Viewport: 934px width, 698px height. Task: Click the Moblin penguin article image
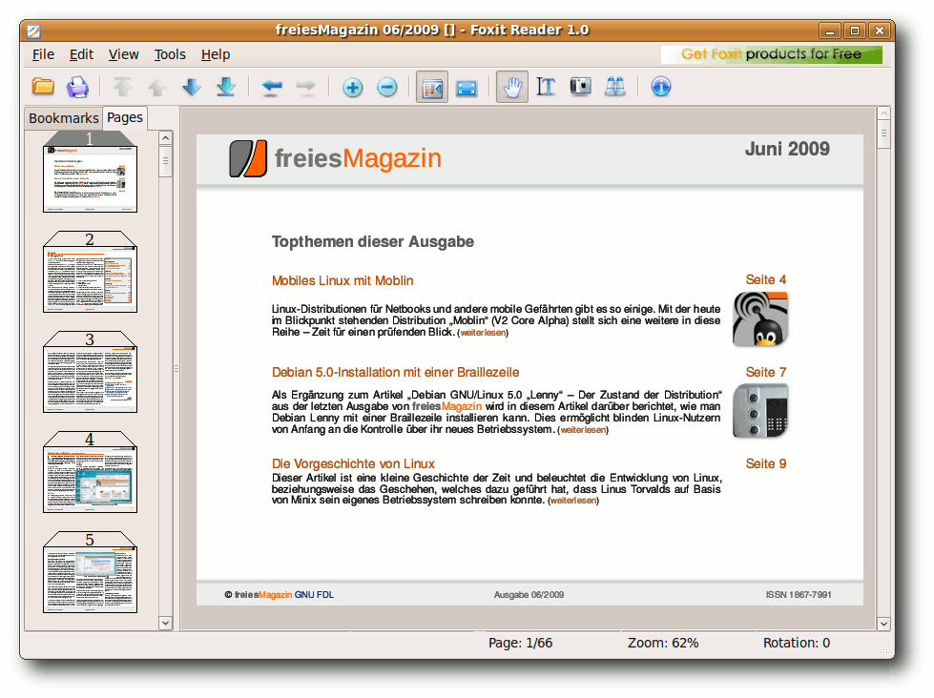(x=760, y=319)
